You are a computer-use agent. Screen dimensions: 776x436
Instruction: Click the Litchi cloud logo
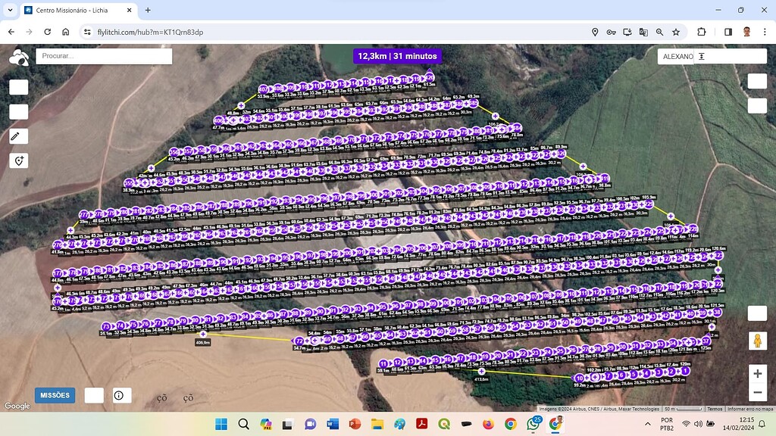click(18, 57)
